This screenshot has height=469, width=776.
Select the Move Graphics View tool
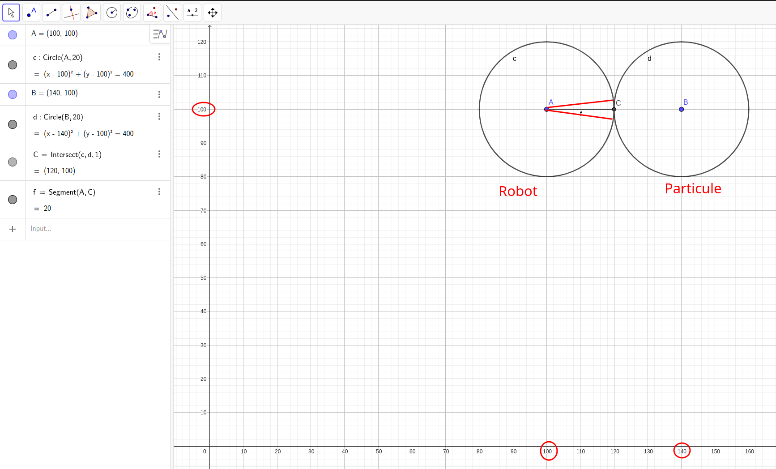point(212,13)
